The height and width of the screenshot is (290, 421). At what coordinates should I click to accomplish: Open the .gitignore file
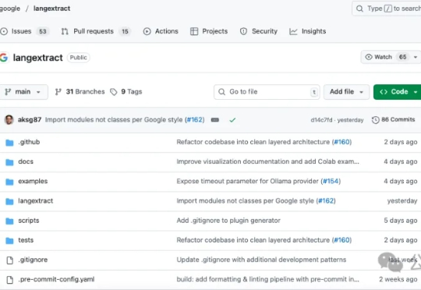tap(33, 260)
